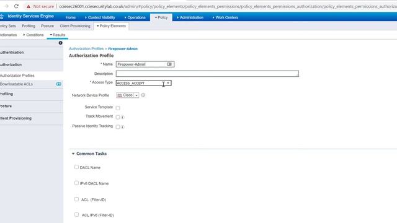Click icon inside the Name field
This screenshot has width=397, height=223.
tap(169, 64)
